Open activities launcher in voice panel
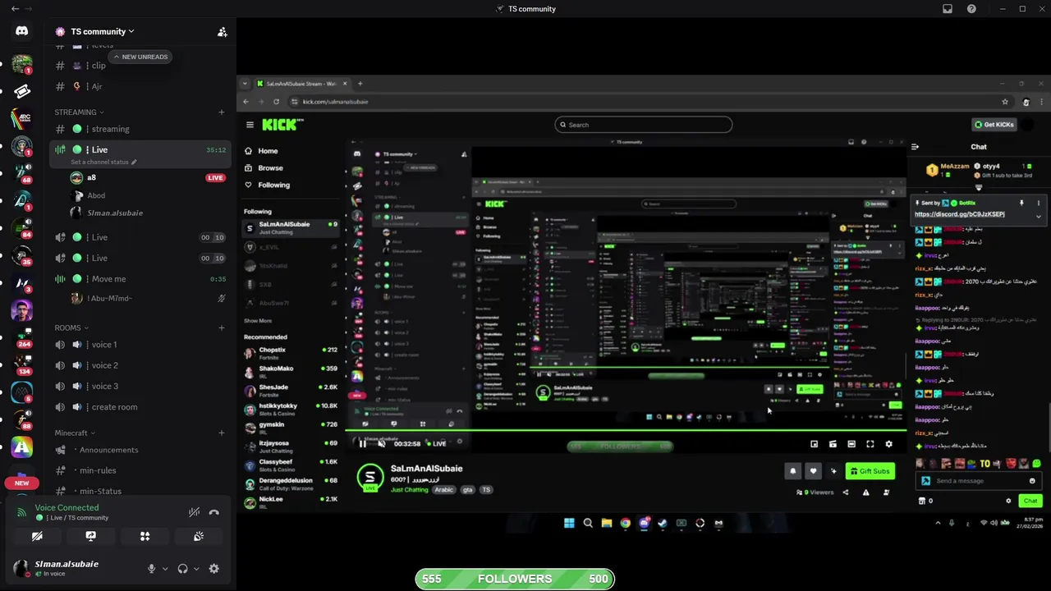Viewport: 1051px width, 591px height. 145,536
